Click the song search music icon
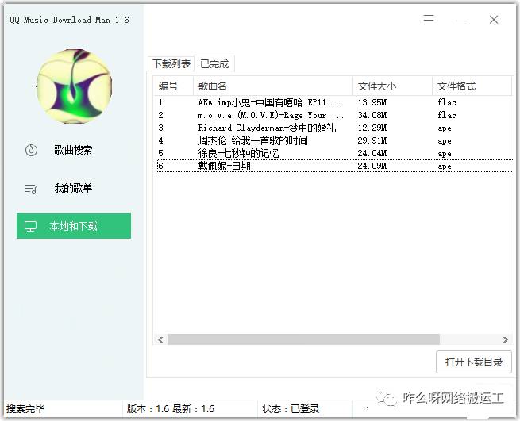The image size is (520, 421). [31, 150]
